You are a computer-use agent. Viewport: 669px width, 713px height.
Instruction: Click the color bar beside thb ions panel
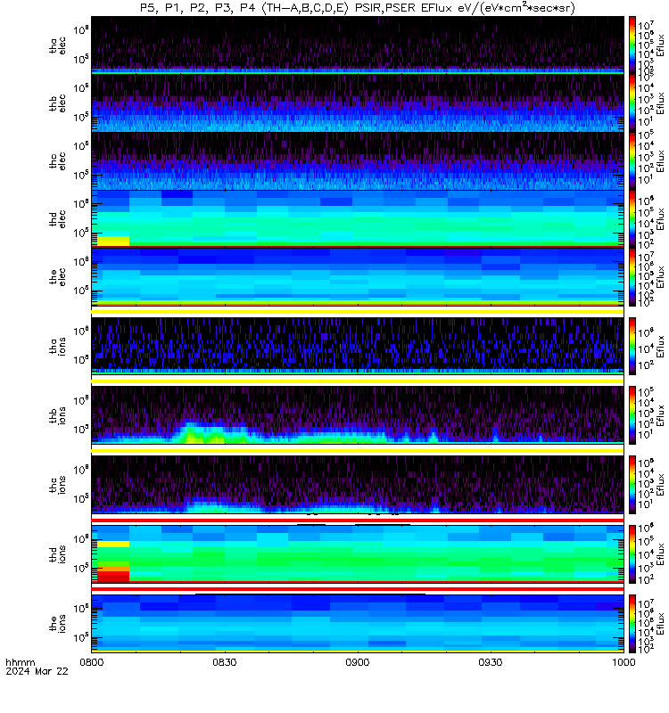[x=632, y=415]
